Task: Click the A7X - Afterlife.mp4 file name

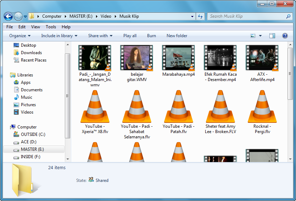Action: (x=262, y=77)
